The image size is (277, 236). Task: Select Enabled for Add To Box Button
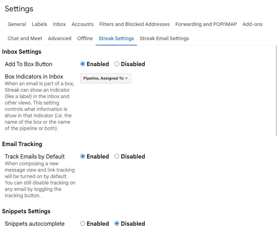pos(83,64)
